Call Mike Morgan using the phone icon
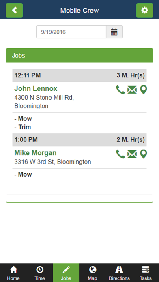 [x=120, y=154]
